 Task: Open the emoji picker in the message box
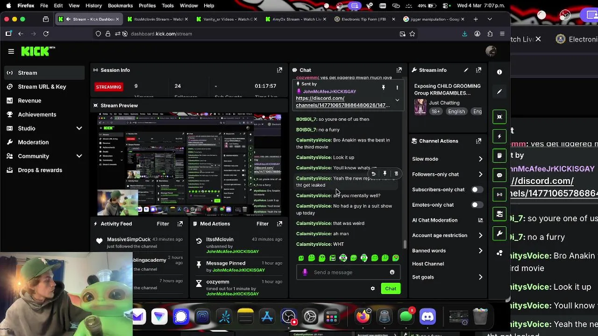[392, 272]
